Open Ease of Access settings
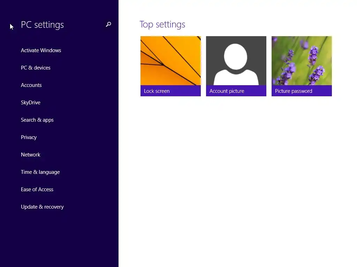The image size is (357, 267). [x=37, y=189]
